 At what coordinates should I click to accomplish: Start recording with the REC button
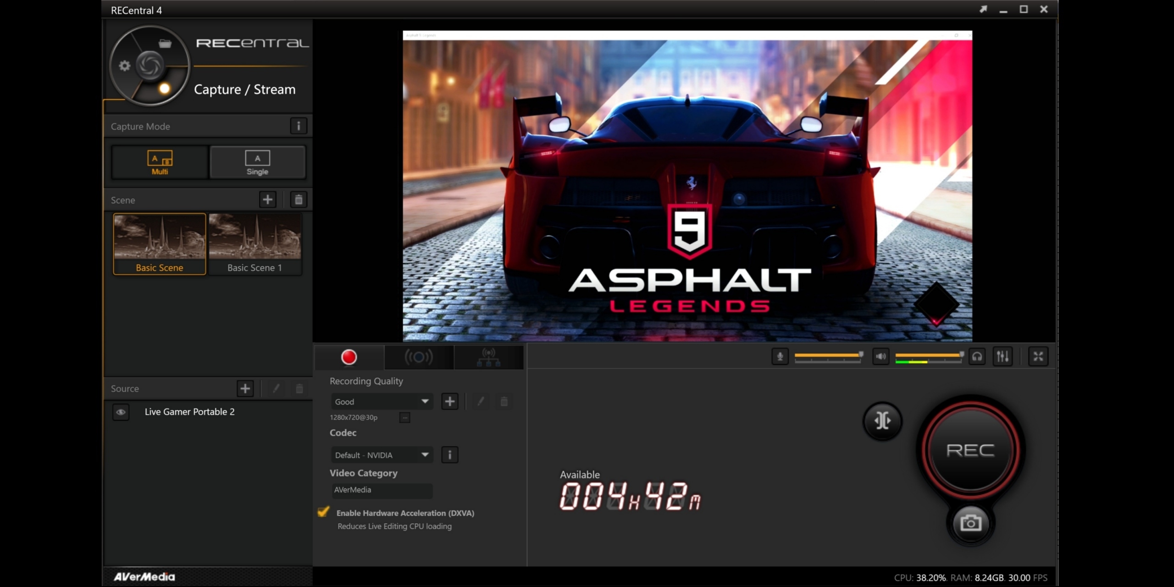(970, 450)
